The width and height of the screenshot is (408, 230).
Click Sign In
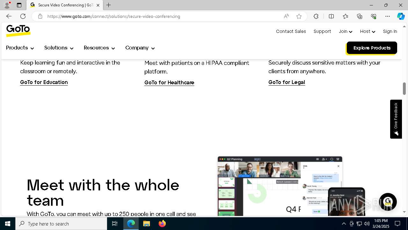(x=390, y=31)
